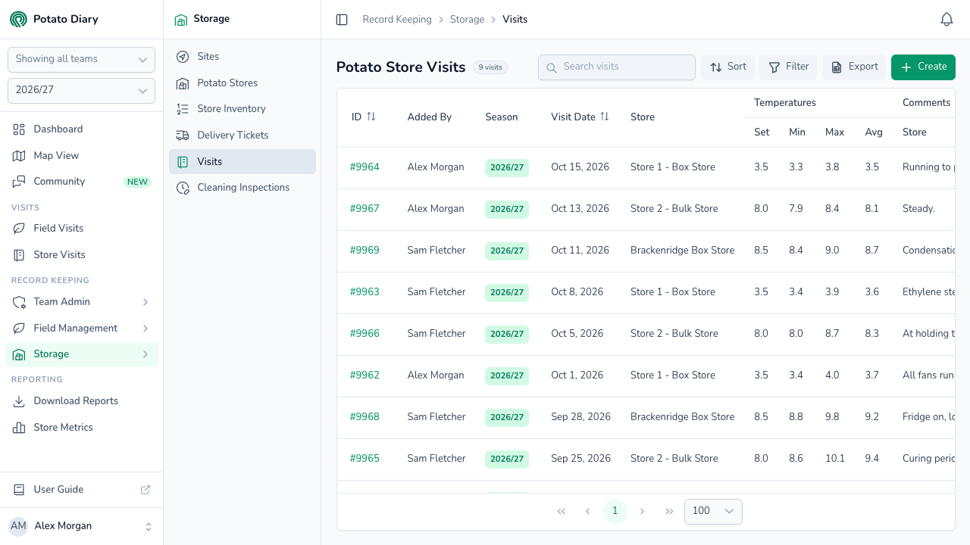Go to the next page arrow
This screenshot has height=545, width=970.
tap(642, 511)
